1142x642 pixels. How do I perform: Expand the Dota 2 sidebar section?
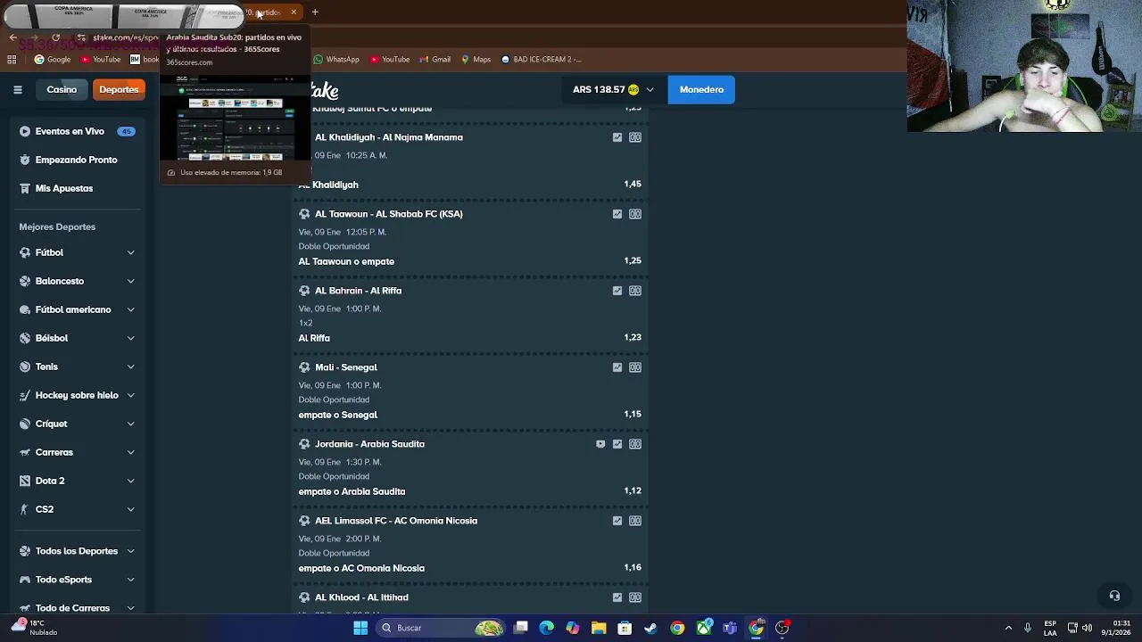(x=130, y=481)
